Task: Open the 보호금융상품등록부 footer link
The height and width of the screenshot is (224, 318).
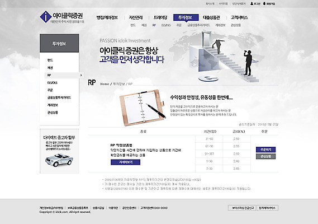Action: [78, 208]
